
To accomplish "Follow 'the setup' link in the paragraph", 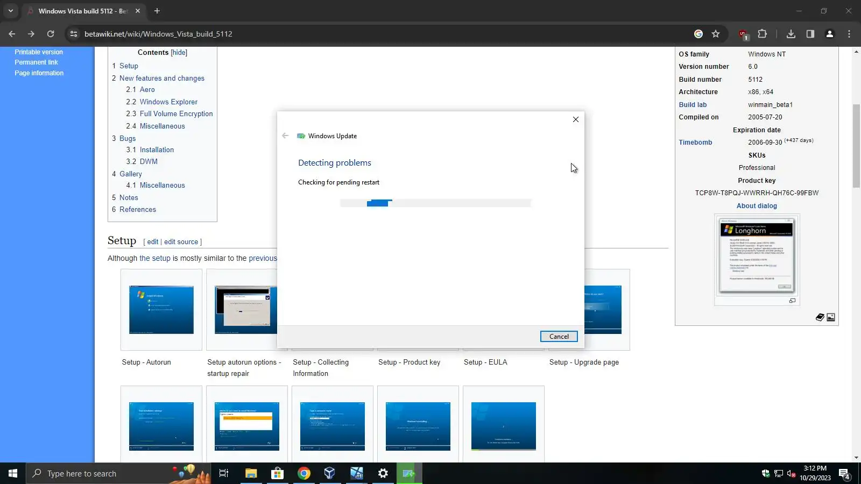I will 155,258.
